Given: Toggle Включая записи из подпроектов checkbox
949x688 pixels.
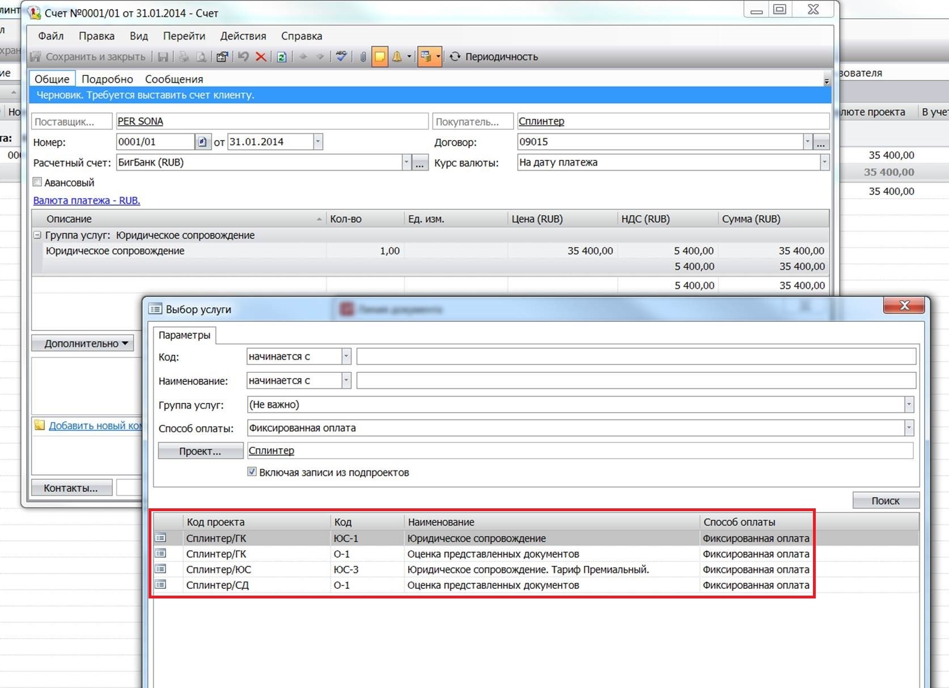Looking at the screenshot, I should (252, 472).
